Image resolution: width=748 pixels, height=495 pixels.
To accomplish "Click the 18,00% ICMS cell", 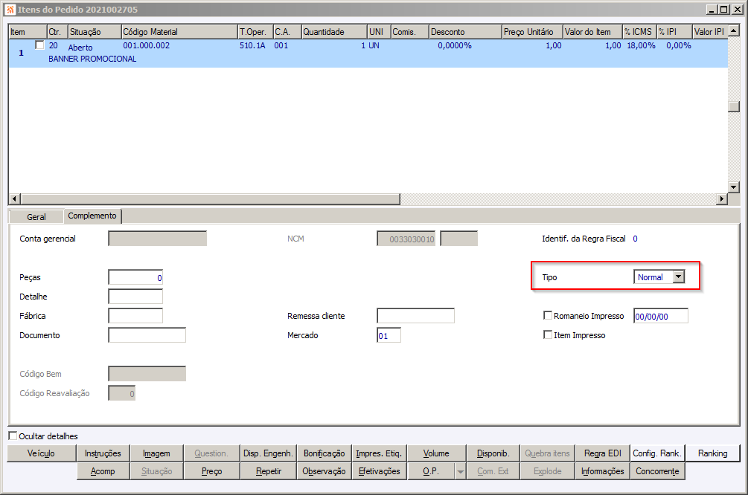I will (641, 45).
